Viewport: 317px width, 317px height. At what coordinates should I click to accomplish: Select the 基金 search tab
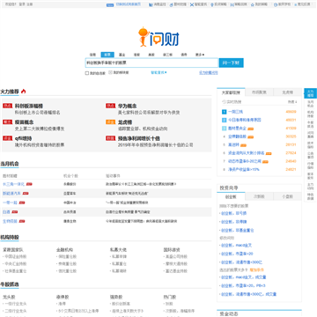point(122,55)
